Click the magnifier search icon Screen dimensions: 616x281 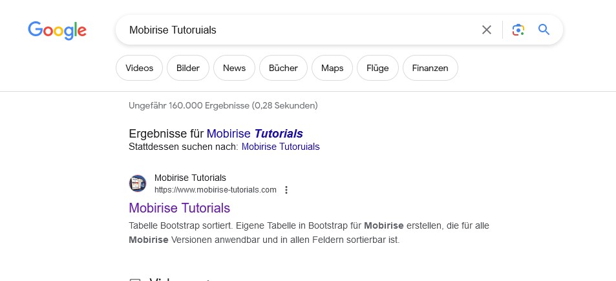544,30
